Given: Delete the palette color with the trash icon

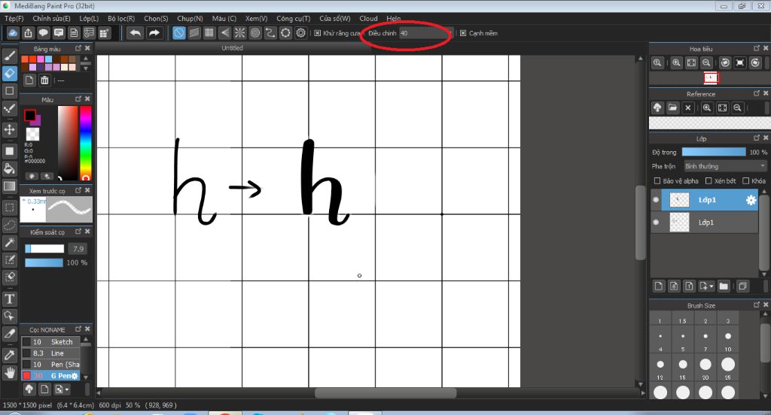Looking at the screenshot, I should 44,80.
